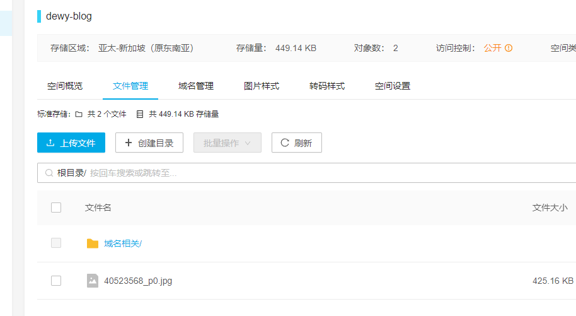The image size is (576, 316).
Task: Click the file name 40523568_p0.jpg
Action: (x=138, y=281)
